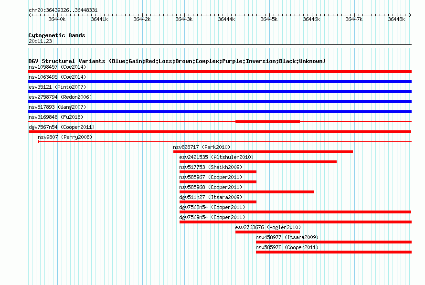Click the dgv511n27 (Itsara2009) label
Viewport: 425px width, 285px height.
(211, 197)
